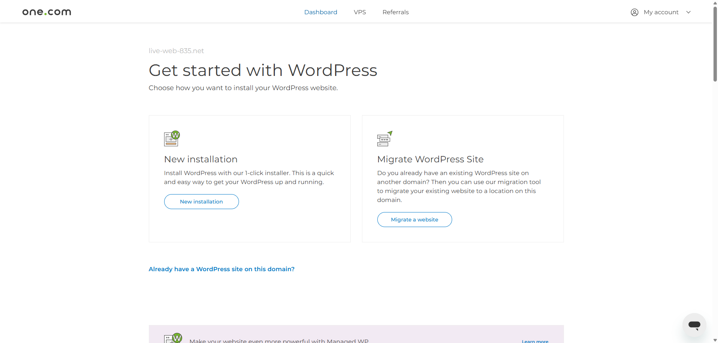Click the Get started with WordPress heading
This screenshot has height=343, width=718.
[263, 70]
